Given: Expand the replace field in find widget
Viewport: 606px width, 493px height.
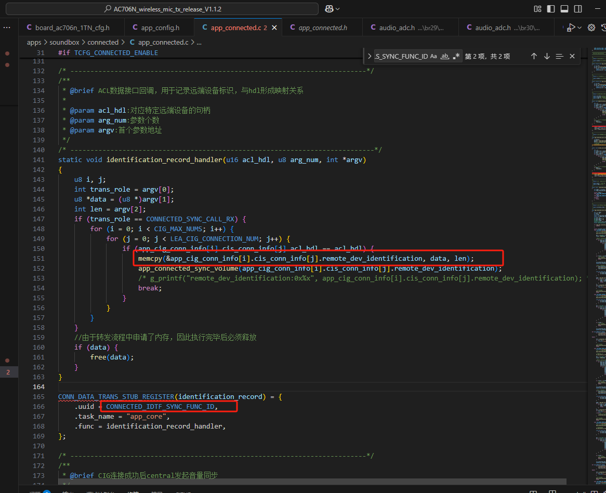Looking at the screenshot, I should pos(370,57).
